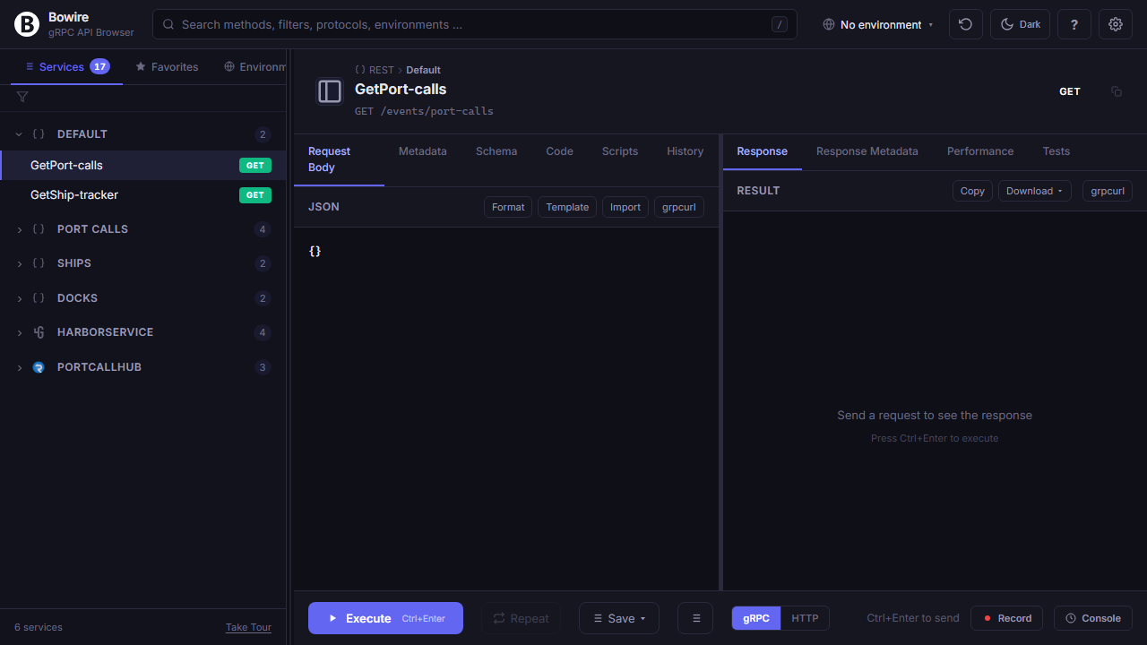This screenshot has height=645, width=1147.
Task: Focus the search methods input field
Action: (475, 24)
